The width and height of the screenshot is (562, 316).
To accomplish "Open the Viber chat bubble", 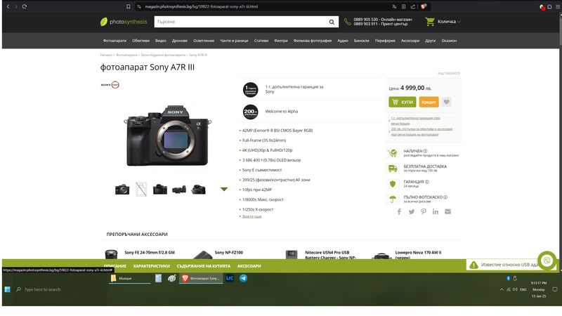I will 547,260.
